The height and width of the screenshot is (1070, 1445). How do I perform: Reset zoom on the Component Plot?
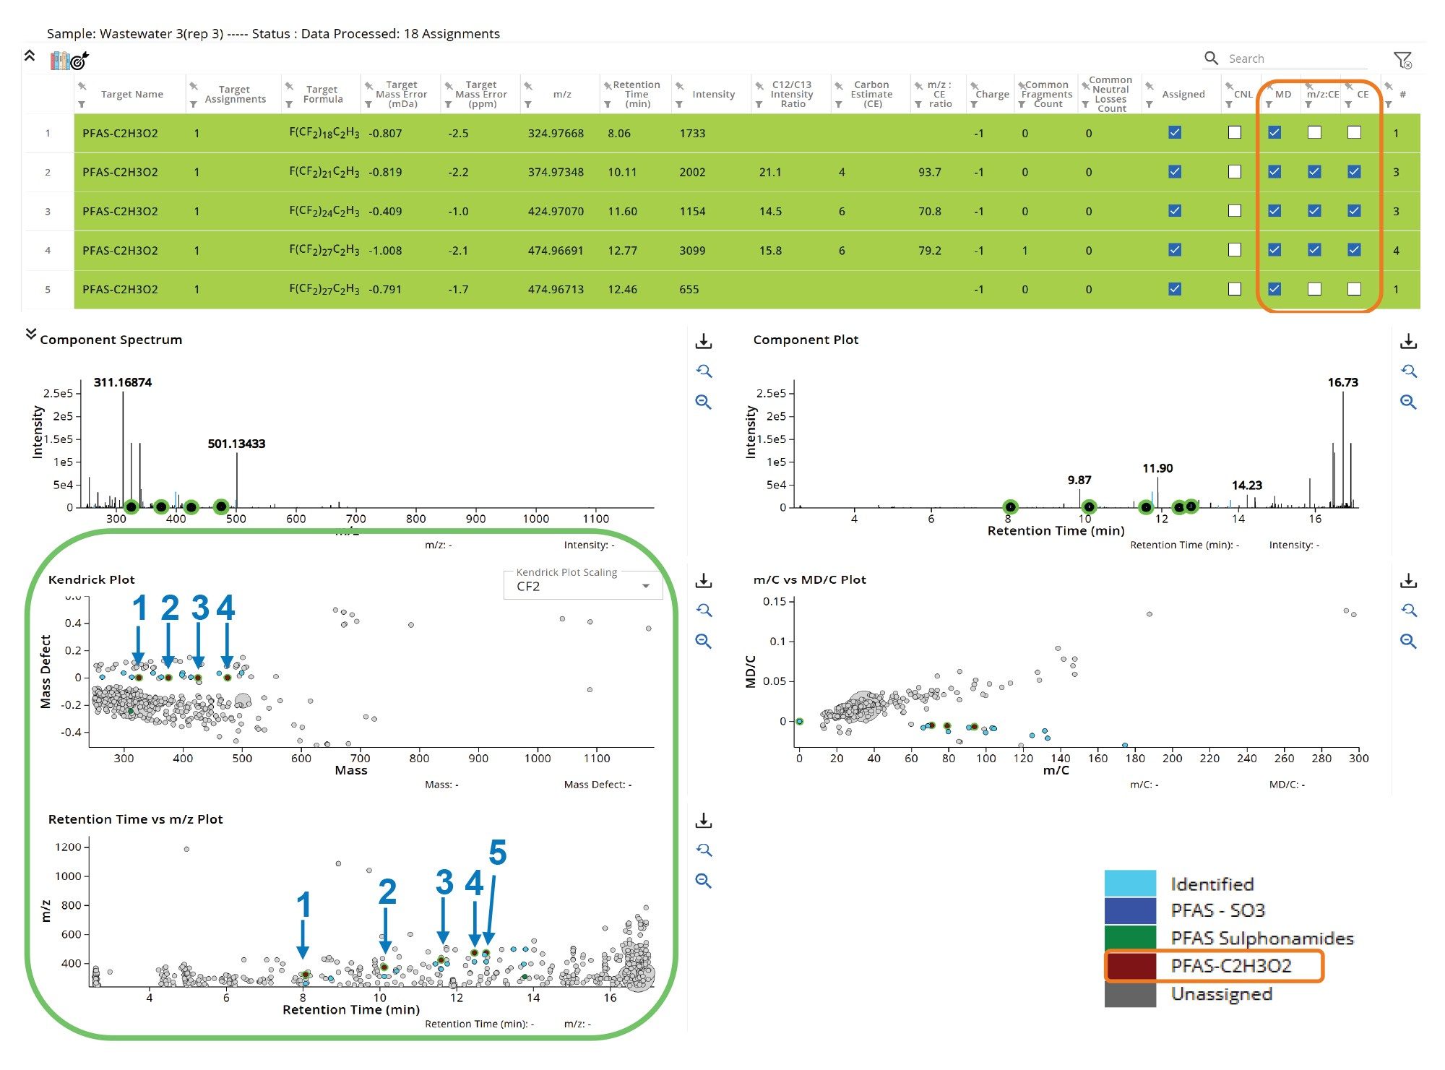(1408, 371)
